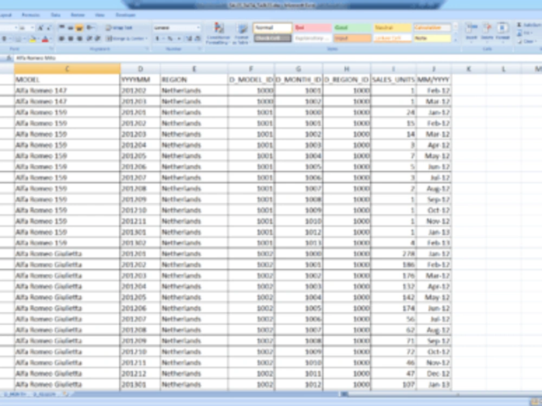
Task: Apply Comma Style number format
Action: pyautogui.click(x=179, y=38)
